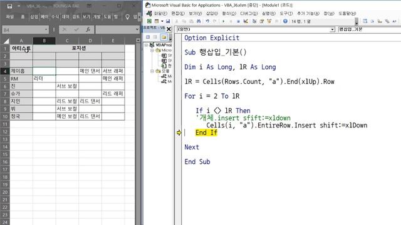Open the 실행(R) menu in VBA editor
Image resolution: width=401 pixels, height=225 pixels.
pos(269,13)
